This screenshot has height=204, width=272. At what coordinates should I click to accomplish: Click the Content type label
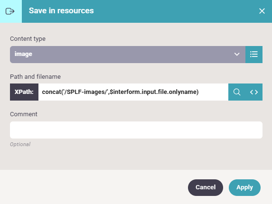(28, 39)
